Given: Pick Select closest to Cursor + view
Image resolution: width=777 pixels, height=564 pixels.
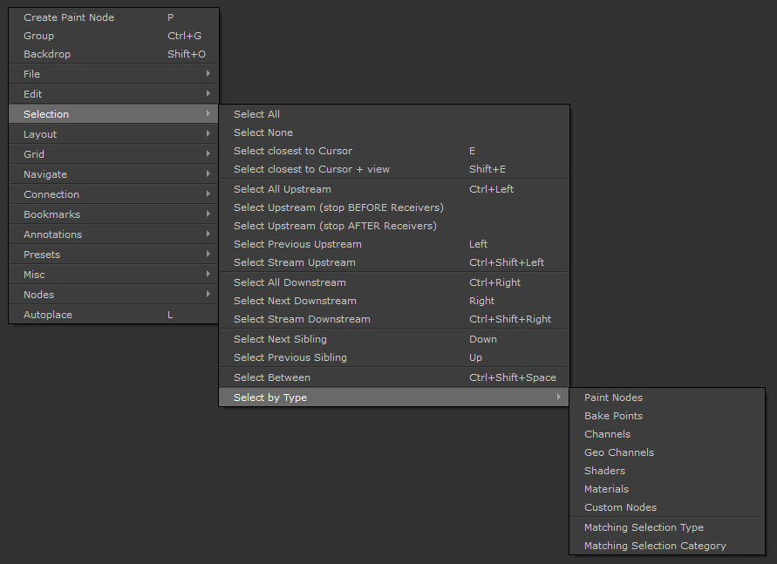Looking at the screenshot, I should [311, 169].
